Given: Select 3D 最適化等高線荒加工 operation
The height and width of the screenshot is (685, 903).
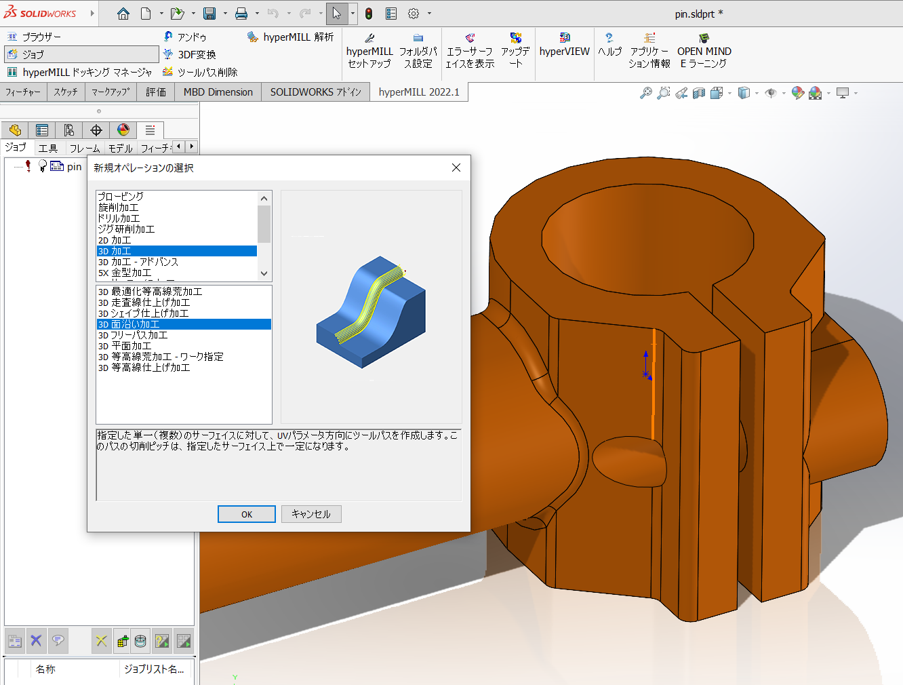Looking at the screenshot, I should pyautogui.click(x=184, y=292).
